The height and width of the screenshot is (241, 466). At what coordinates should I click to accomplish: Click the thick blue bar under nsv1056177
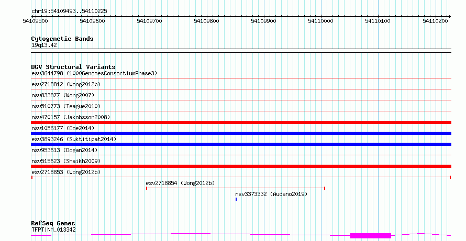[x=241, y=133]
